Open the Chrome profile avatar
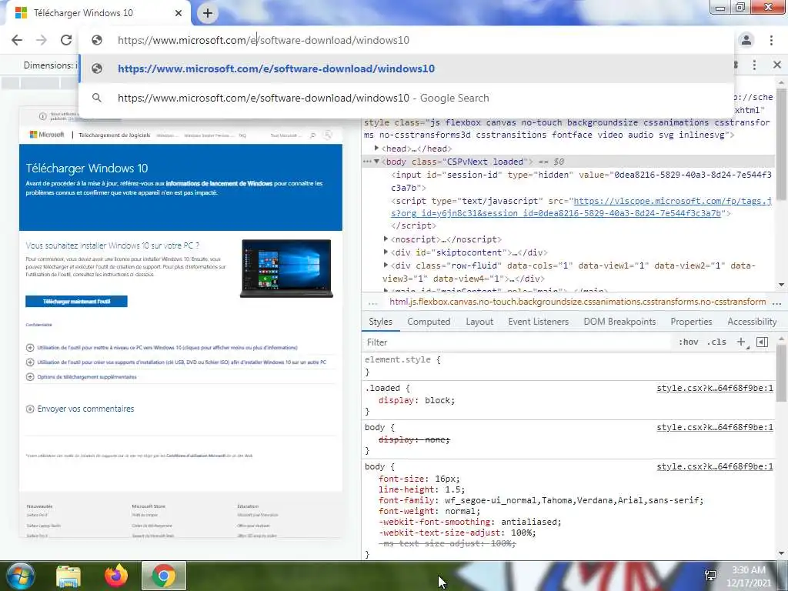The height and width of the screenshot is (591, 788). [x=746, y=40]
